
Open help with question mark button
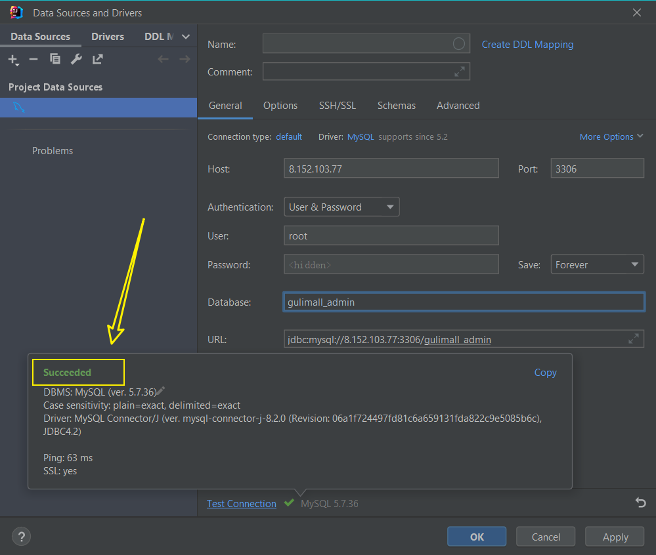(21, 536)
